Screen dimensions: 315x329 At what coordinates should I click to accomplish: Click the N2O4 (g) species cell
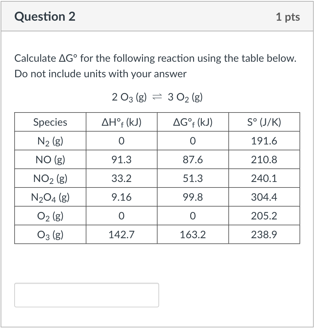click(50, 197)
